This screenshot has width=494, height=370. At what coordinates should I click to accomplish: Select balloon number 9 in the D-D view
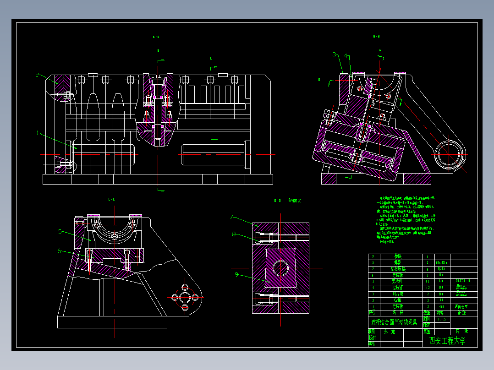[x=236, y=275]
